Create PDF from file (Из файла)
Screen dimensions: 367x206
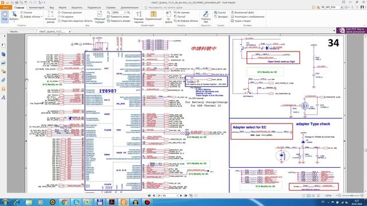168,17
